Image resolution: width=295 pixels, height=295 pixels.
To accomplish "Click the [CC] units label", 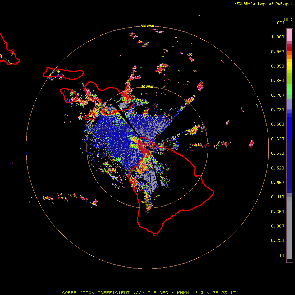I will point(280,23).
